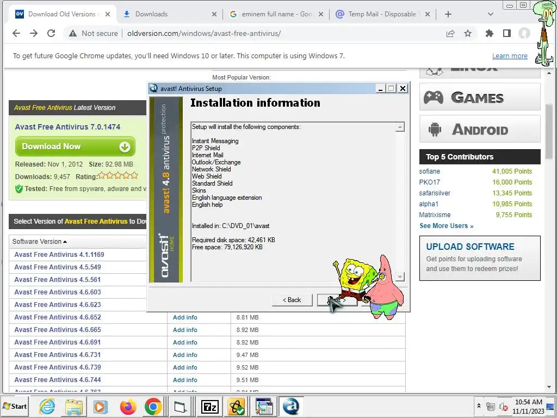This screenshot has width=557, height=418.
Task: Switch to the eminem full name Google tab
Action: click(276, 14)
